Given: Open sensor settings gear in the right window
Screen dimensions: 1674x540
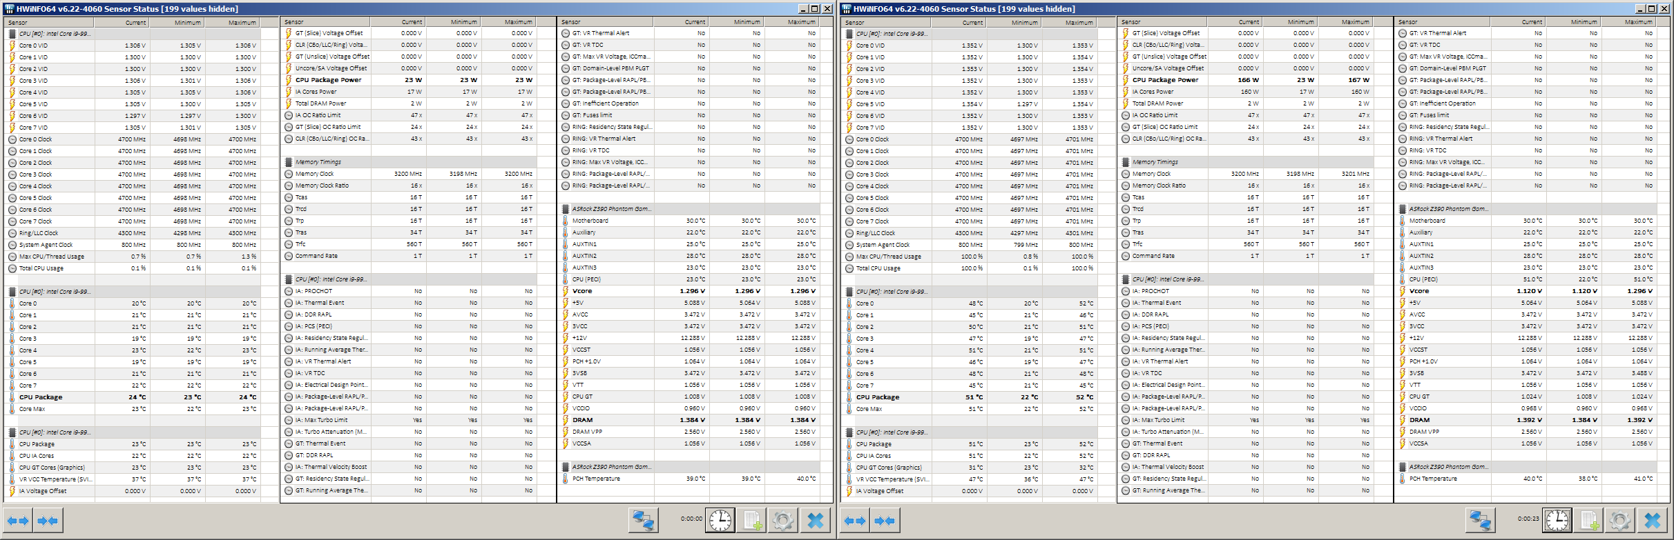Looking at the screenshot, I should (1620, 521).
